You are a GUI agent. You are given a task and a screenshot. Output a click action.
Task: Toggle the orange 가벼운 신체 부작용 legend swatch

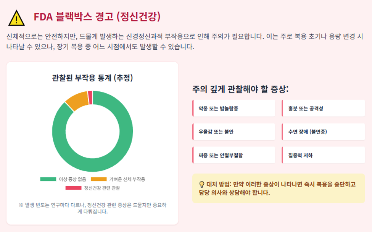tap(99, 179)
